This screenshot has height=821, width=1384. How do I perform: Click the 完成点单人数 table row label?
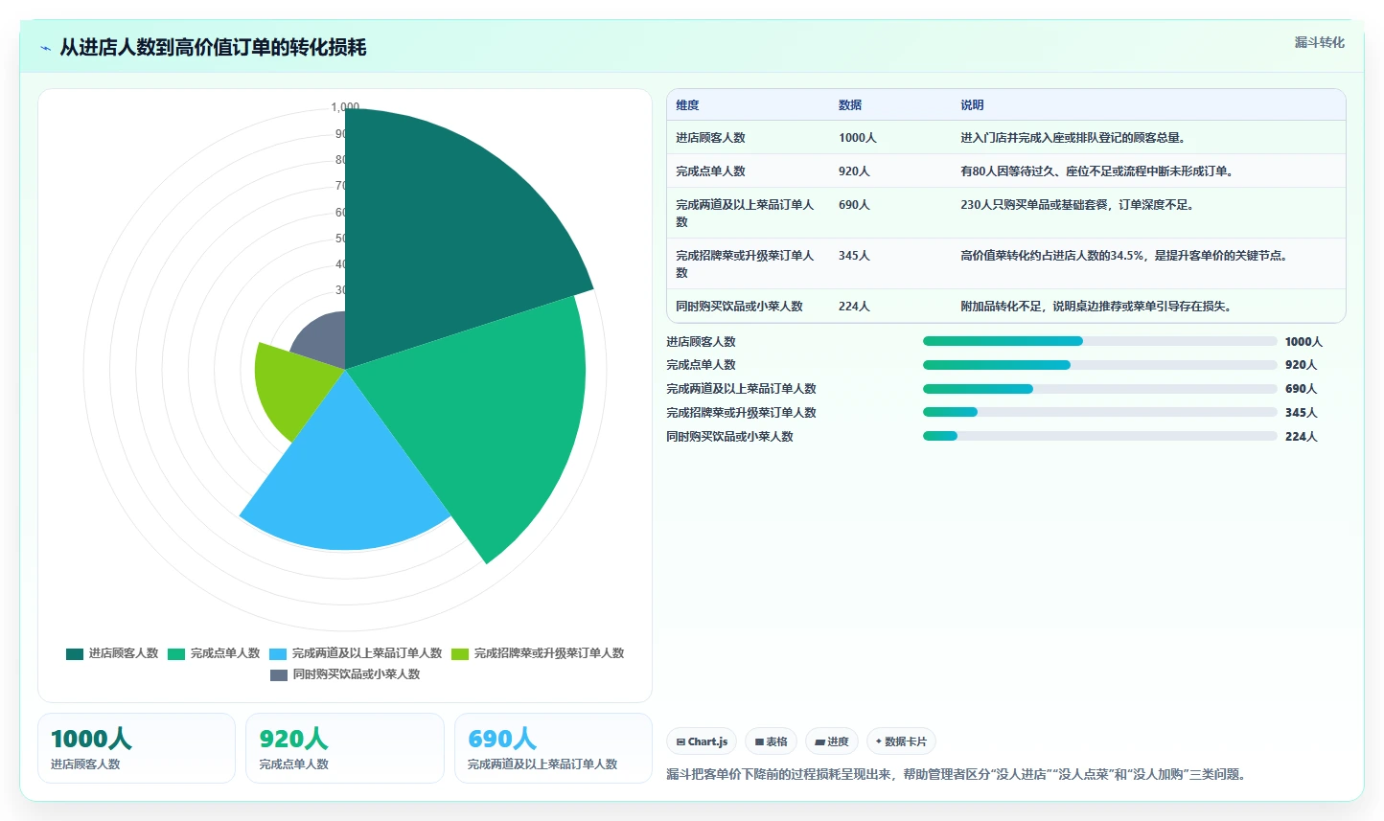click(x=710, y=171)
